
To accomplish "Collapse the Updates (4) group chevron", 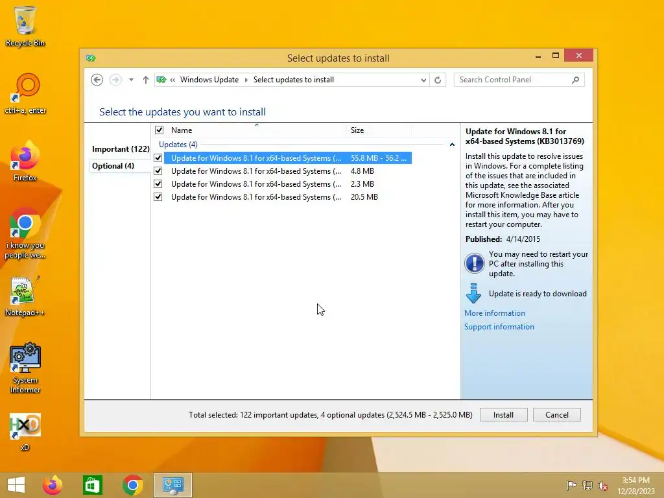I will click(452, 145).
